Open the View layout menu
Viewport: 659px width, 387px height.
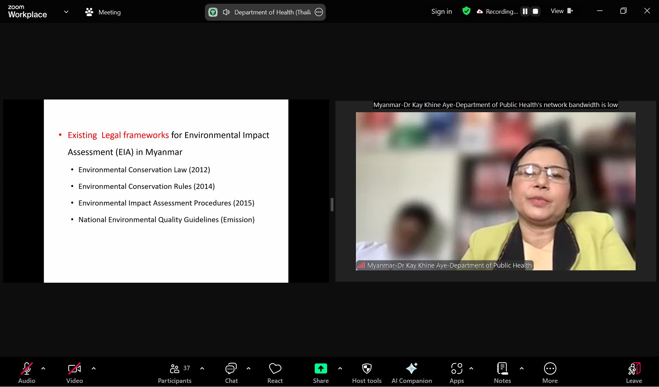[x=562, y=11]
